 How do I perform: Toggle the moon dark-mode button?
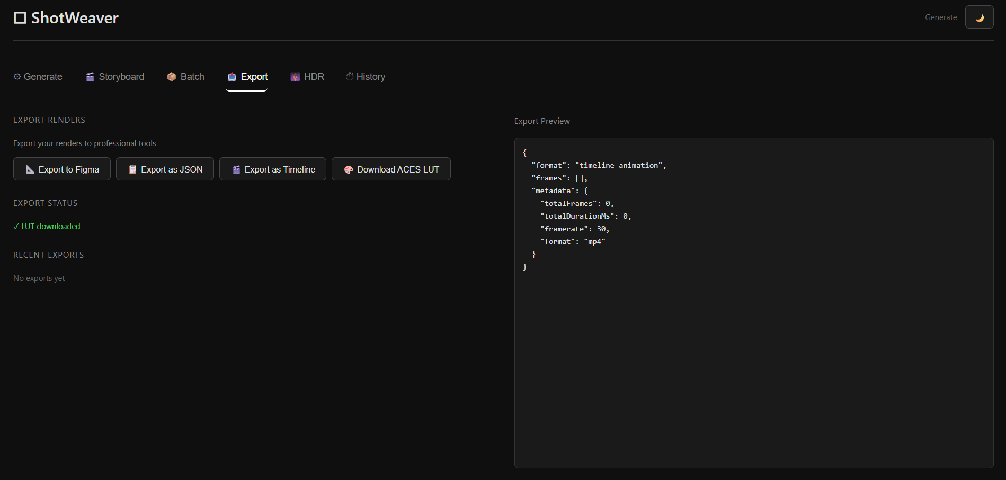pos(979,17)
